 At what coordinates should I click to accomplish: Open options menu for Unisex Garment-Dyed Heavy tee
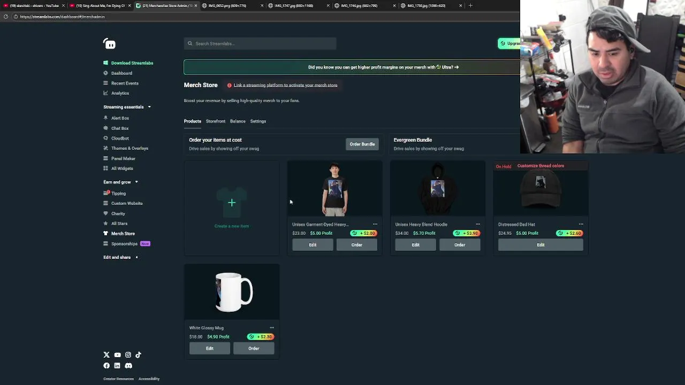click(x=375, y=225)
